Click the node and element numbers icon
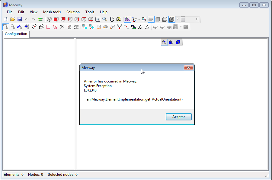This screenshot has height=180, width=272. [134, 19]
